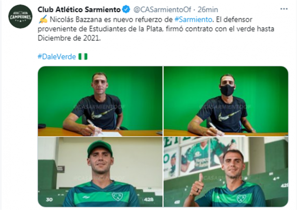Image resolution: width=297 pixels, height=210 pixels.
Task: View photo of player giving thumbs up
Action: pyautogui.click(x=226, y=172)
